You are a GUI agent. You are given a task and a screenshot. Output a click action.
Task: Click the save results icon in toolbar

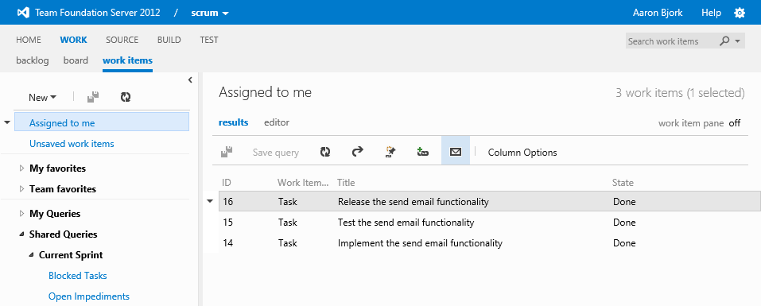[227, 152]
